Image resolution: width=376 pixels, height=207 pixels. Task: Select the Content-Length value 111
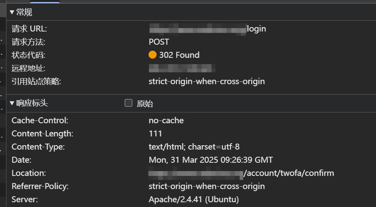click(x=155, y=134)
